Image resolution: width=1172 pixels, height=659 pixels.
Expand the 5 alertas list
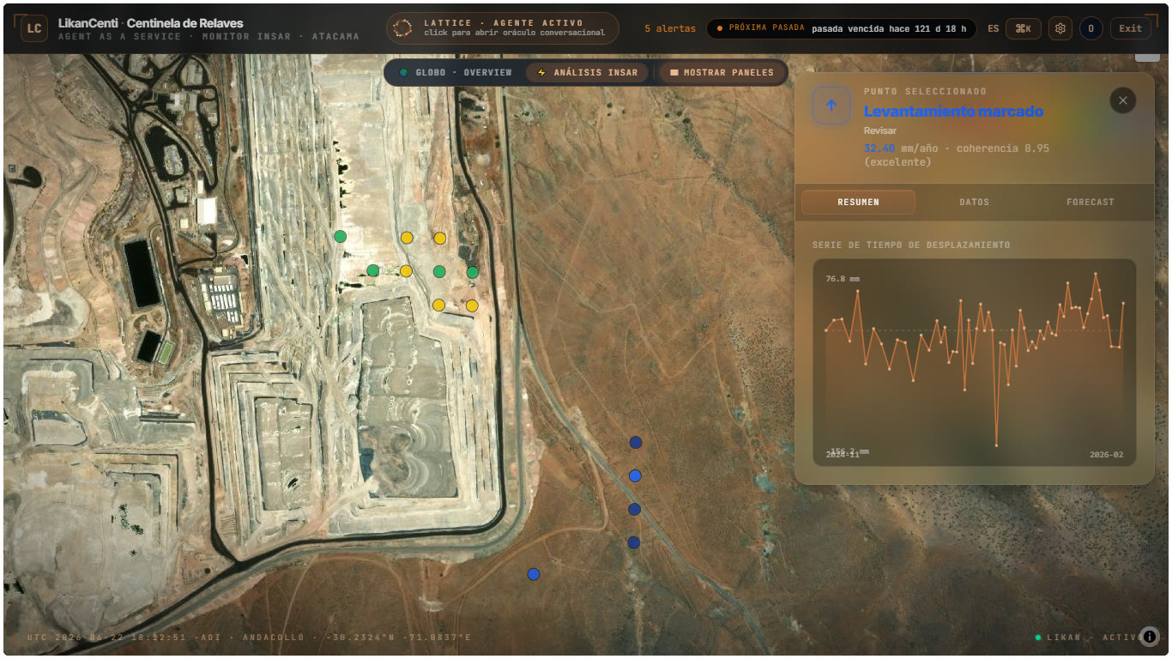coord(670,28)
